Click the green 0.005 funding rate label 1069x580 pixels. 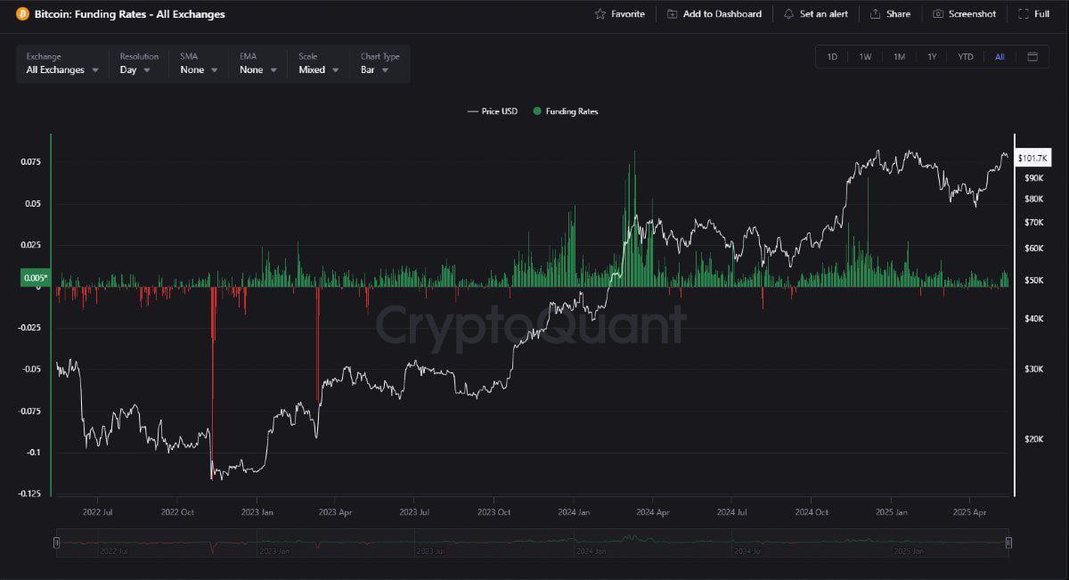pyautogui.click(x=36, y=278)
